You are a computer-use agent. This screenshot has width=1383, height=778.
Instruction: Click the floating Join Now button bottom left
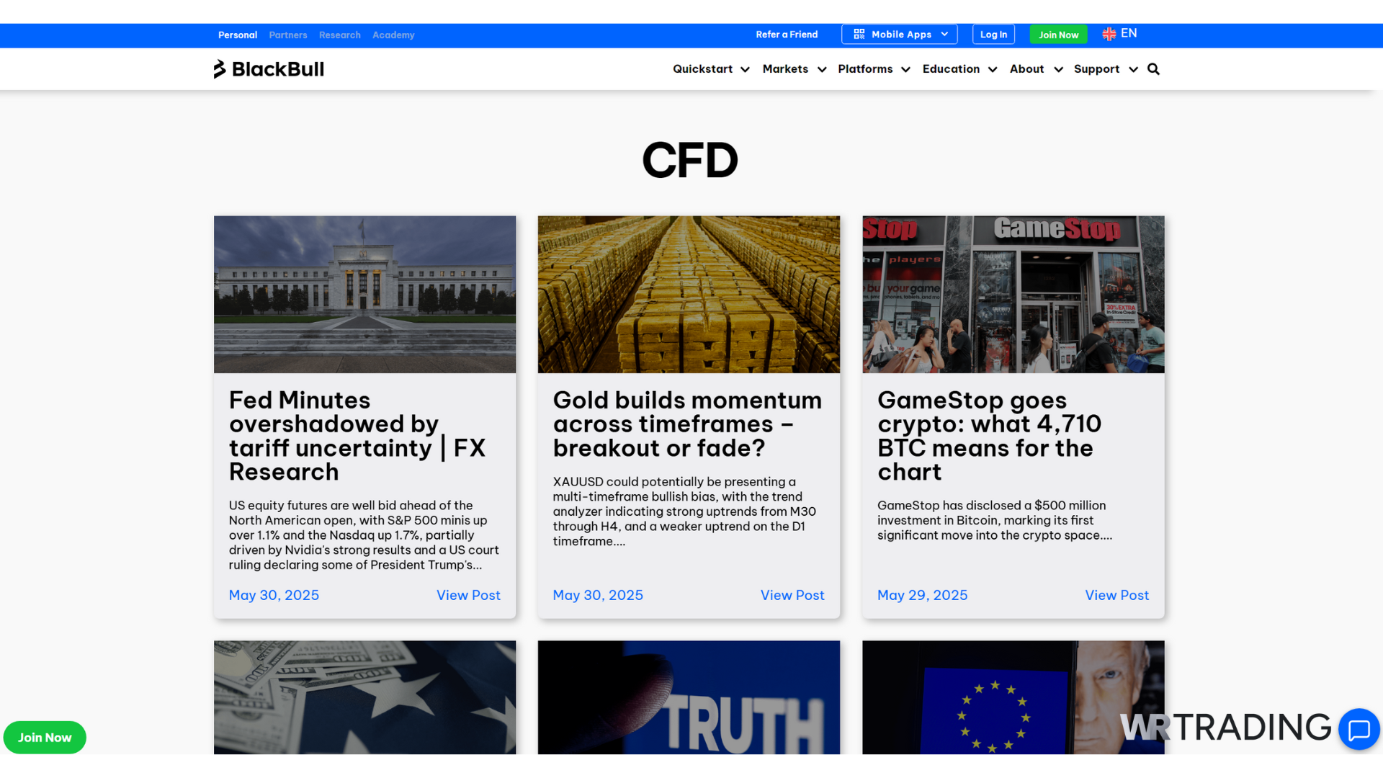45,737
